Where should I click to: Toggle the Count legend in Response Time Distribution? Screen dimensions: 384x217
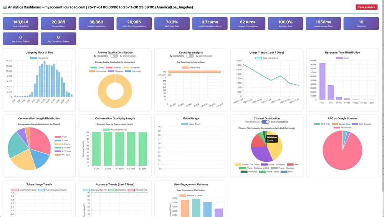[343, 58]
